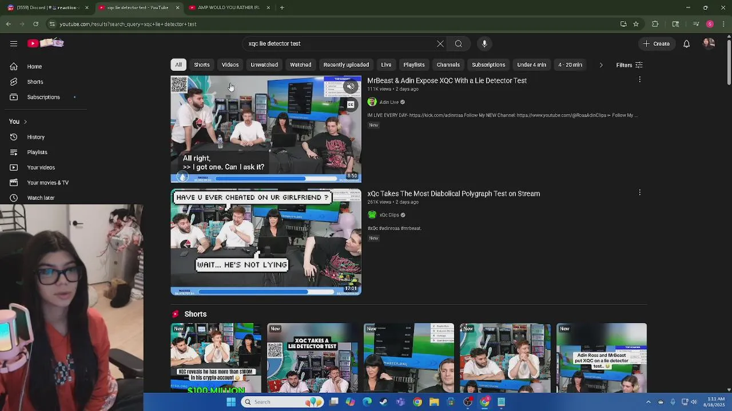Open a new browser tab

pos(282,7)
